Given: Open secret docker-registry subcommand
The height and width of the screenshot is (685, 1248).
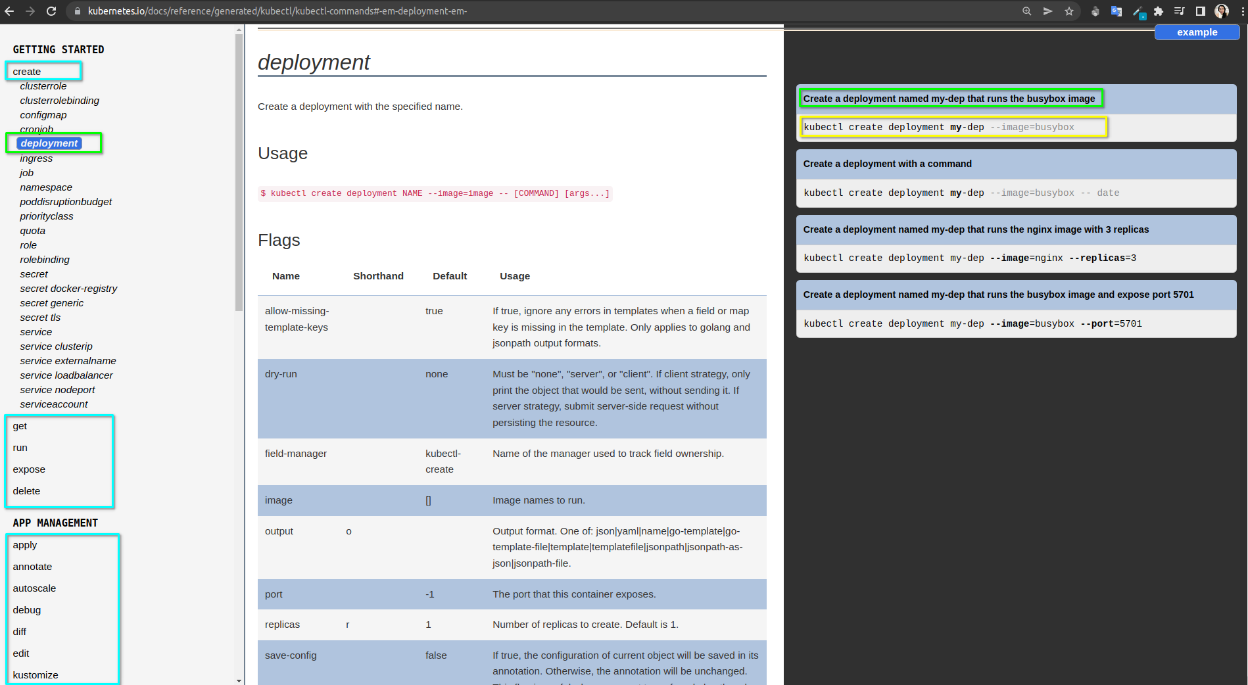Looking at the screenshot, I should pyautogui.click(x=68, y=289).
